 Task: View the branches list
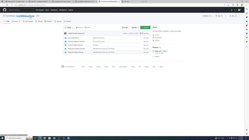[79, 28]
